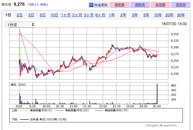Click the timestamp 18/07/30 15:00

[174, 24]
